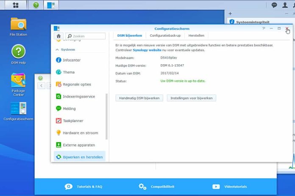Open Taakplanner
295x196 pixels.
[x=80, y=121]
